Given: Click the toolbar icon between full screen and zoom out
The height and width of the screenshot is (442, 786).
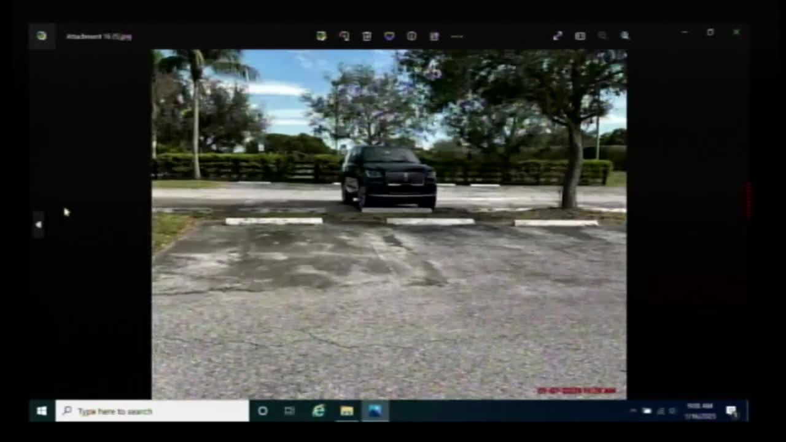Looking at the screenshot, I should coord(580,36).
